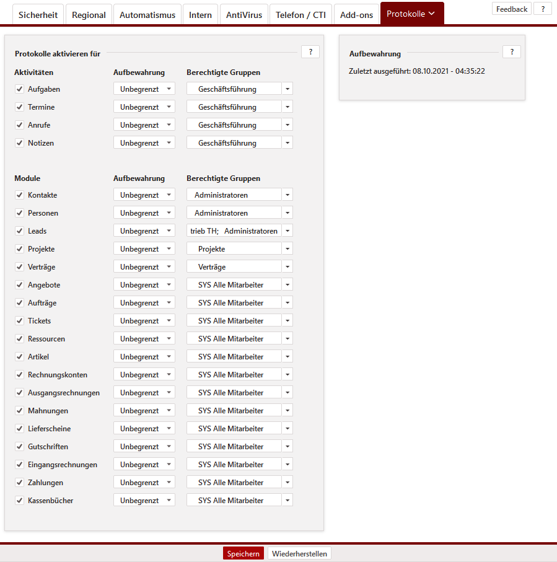Disable the Mahnungen checkbox
This screenshot has width=557, height=562.
pos(20,411)
